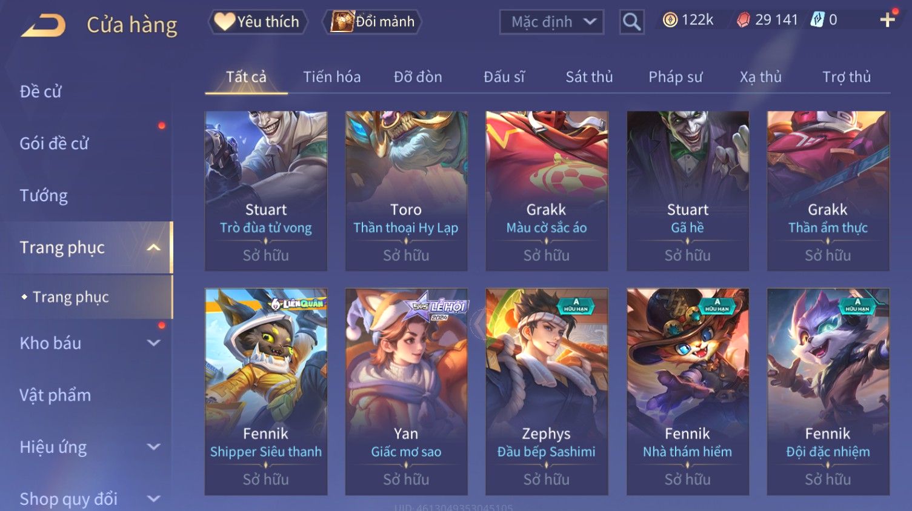Select Zephys Đầu bếp Sashimi skin card
The height and width of the screenshot is (511, 912).
547,392
